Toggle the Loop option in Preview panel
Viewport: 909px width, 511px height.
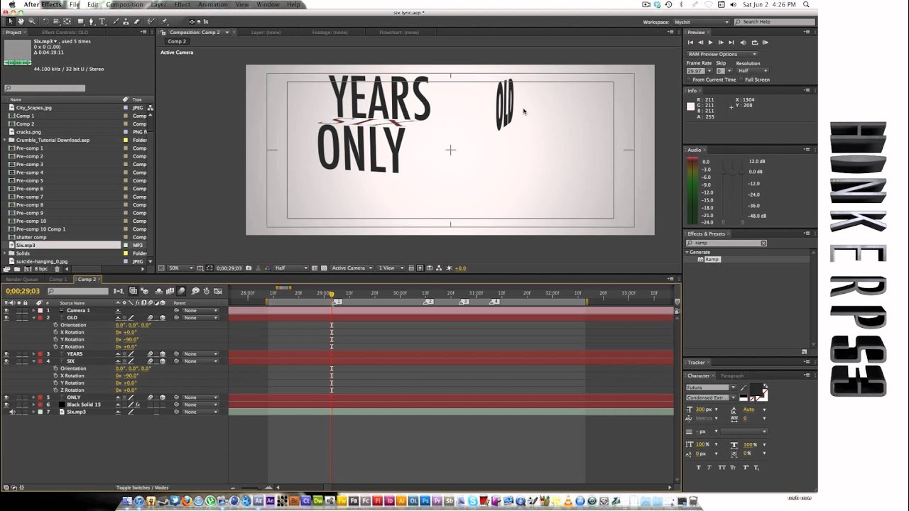click(755, 43)
